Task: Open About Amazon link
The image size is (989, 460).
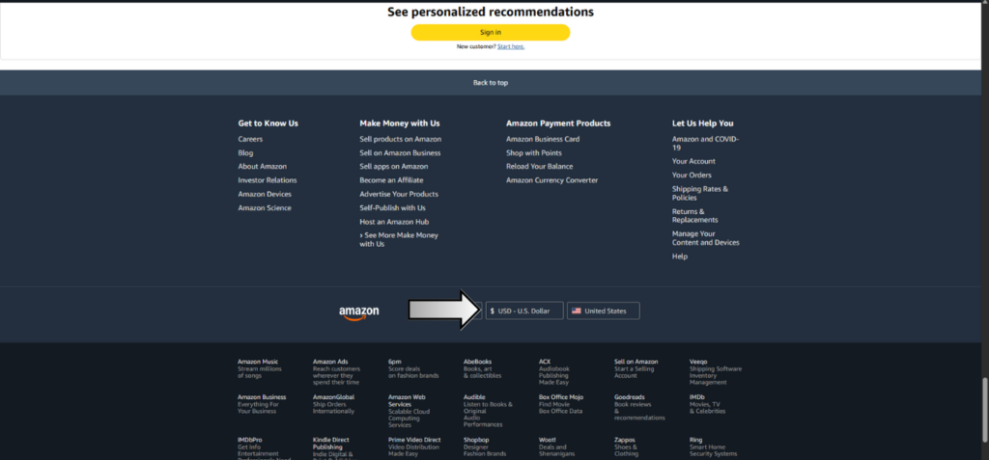Action: 263,167
